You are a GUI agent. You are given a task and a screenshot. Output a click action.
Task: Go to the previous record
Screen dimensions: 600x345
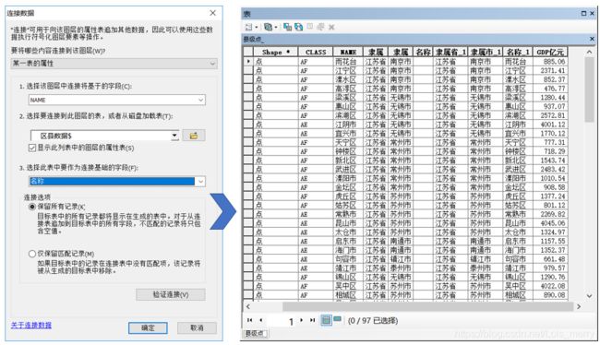(261, 320)
